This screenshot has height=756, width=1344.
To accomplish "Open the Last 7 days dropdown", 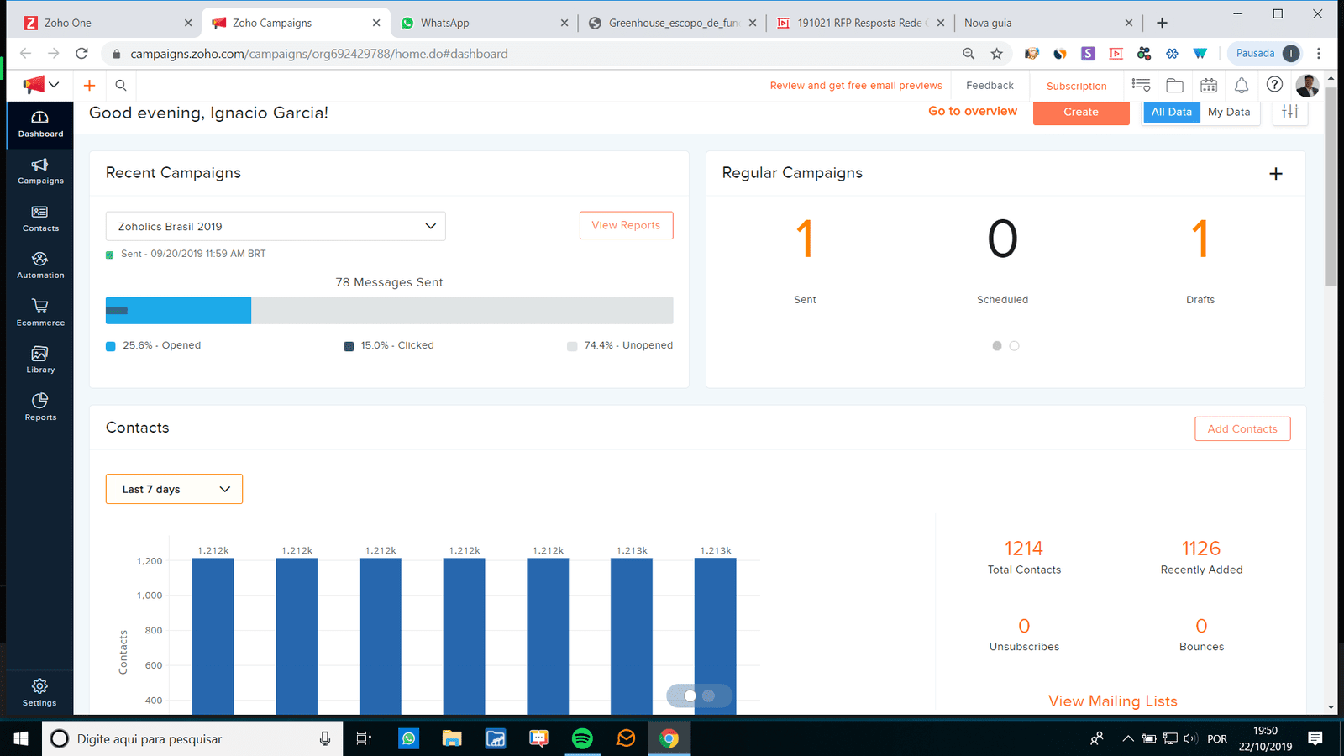I will (174, 489).
